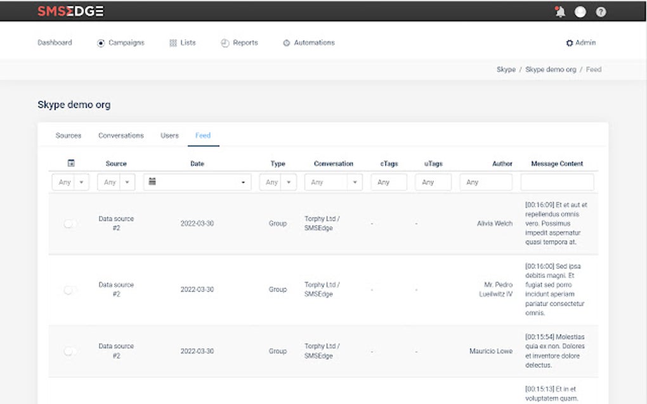The width and height of the screenshot is (647, 404).
Task: Click the calendar icon in Date filter
Action: (152, 182)
